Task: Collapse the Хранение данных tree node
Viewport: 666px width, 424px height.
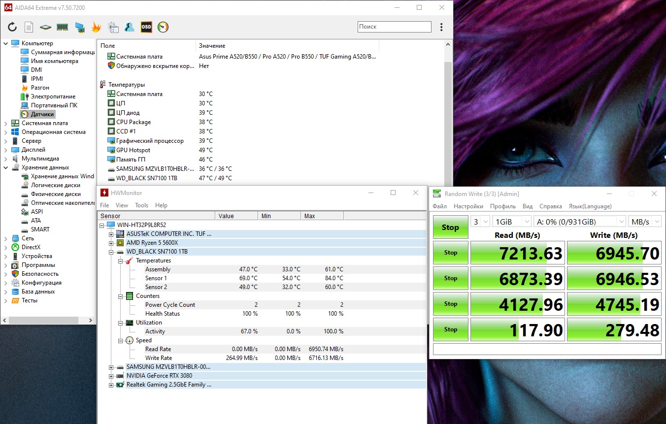Action: (x=5, y=167)
